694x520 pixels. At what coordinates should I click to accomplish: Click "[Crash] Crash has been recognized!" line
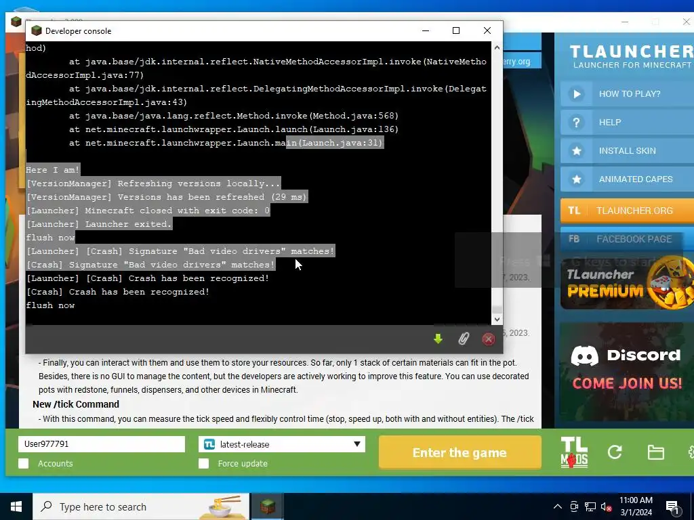click(x=118, y=292)
